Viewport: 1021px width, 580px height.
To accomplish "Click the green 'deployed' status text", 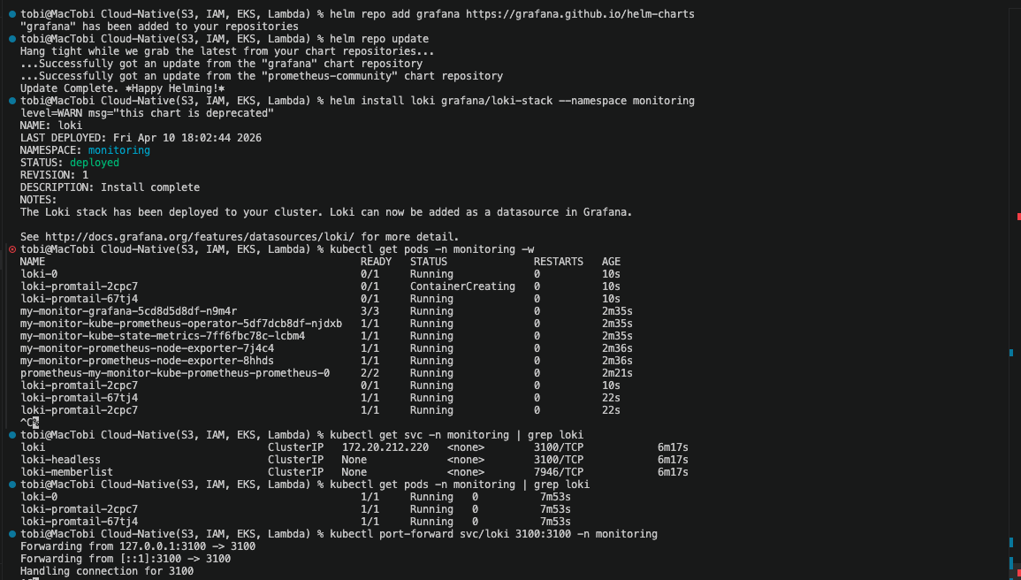I will (x=94, y=163).
